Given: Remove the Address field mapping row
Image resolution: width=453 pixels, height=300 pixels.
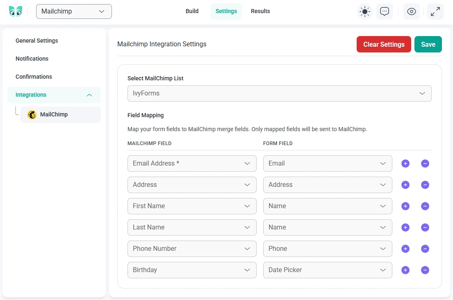Looking at the screenshot, I should (425, 185).
